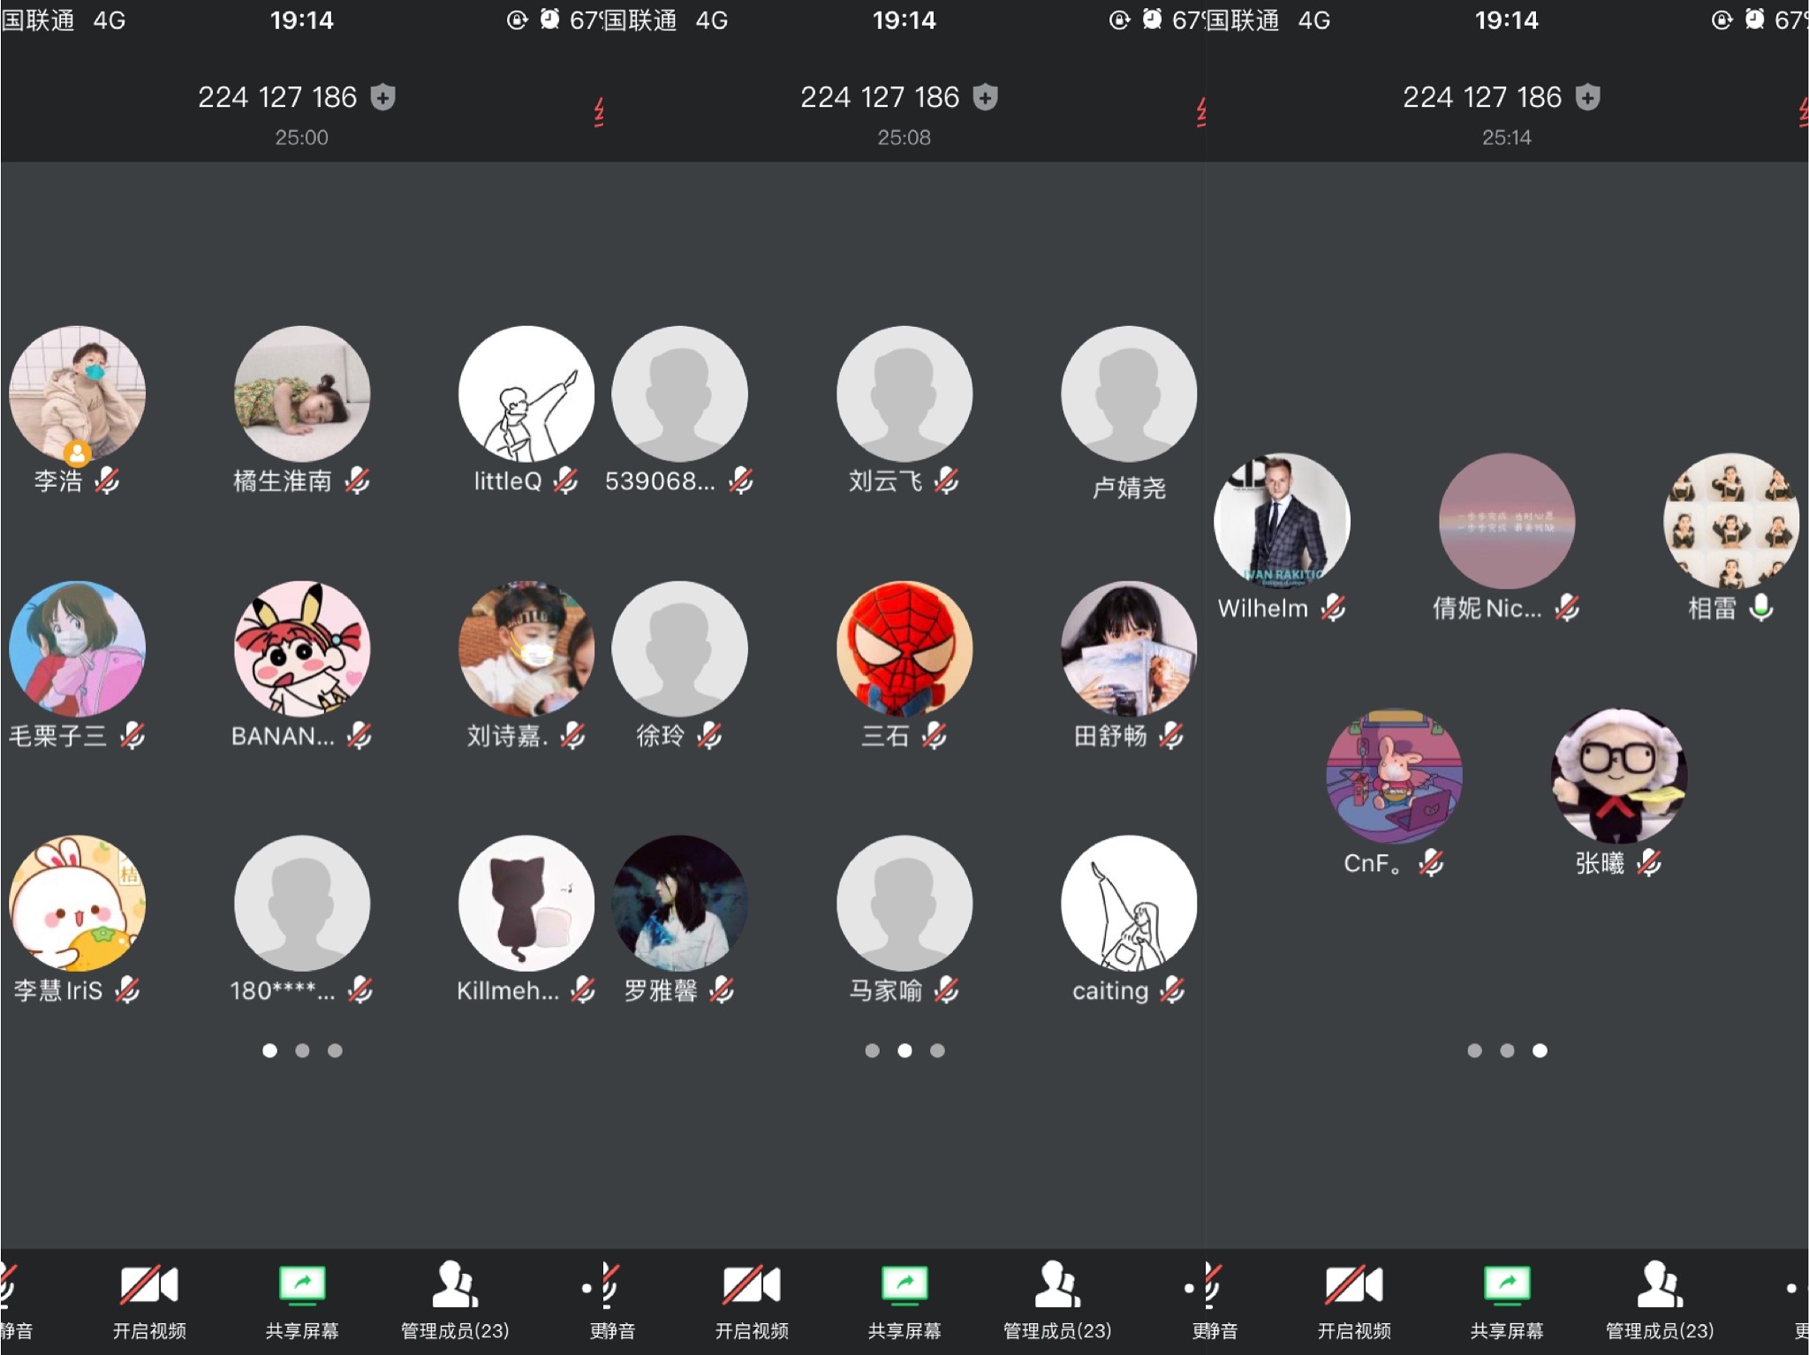
Task: Select 三石's Spider-Man avatar
Action: [904, 648]
